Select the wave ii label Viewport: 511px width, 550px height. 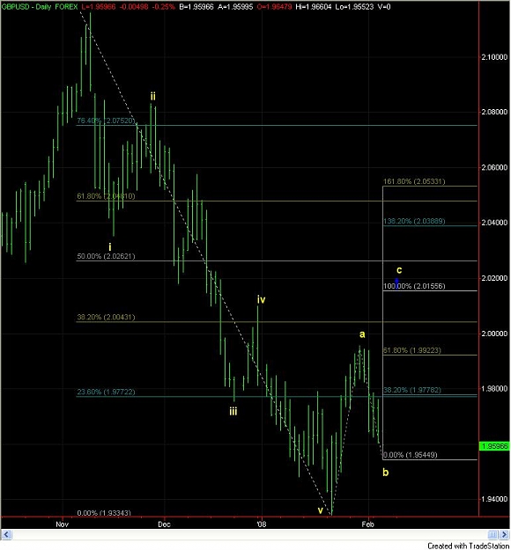(x=152, y=96)
